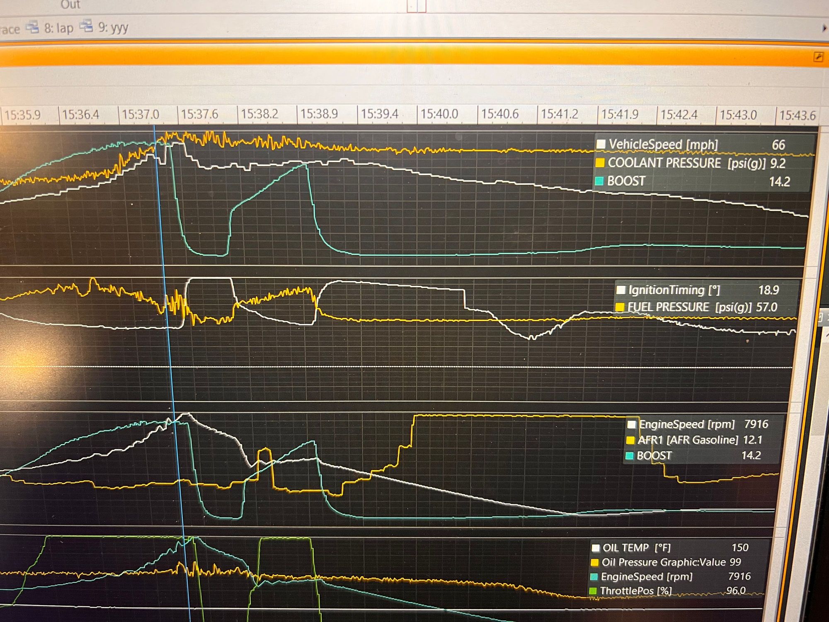Click the 15:40.0 mark on time axis
Screen dimensions: 829x622
[x=439, y=114]
